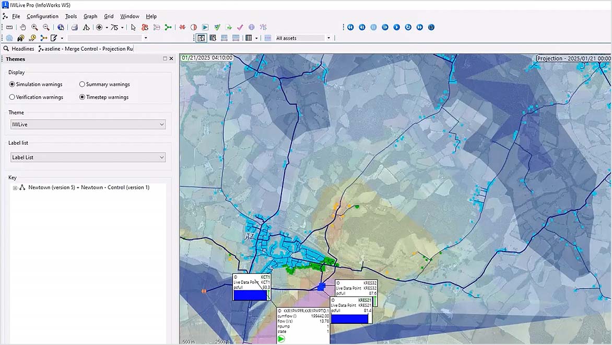
Task: Click the green run button on KKR1PMPFR popup
Action: pos(280,339)
